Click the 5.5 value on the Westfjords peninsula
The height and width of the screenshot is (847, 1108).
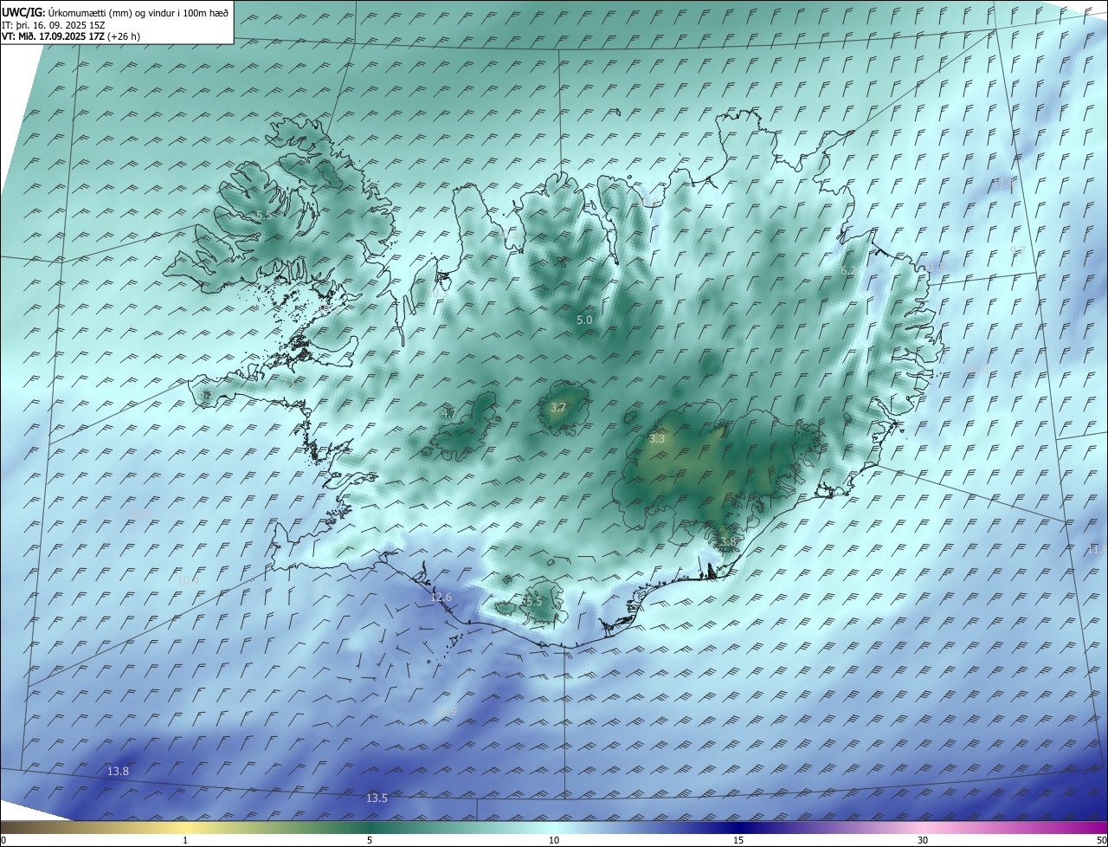point(265,216)
